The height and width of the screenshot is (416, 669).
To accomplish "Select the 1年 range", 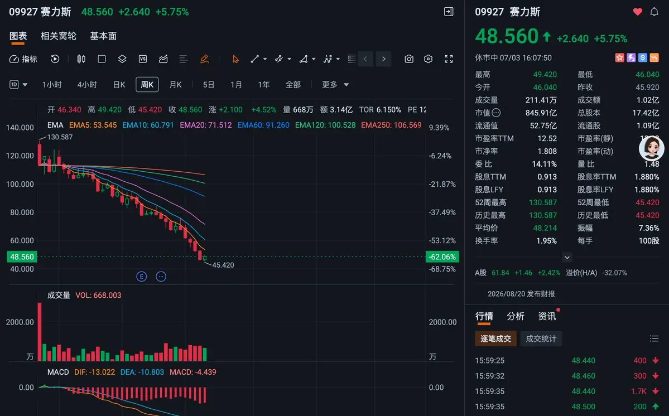I will (x=264, y=84).
